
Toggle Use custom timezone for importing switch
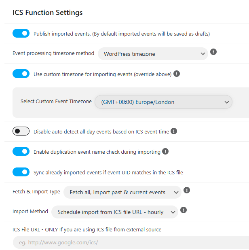pos(21,74)
